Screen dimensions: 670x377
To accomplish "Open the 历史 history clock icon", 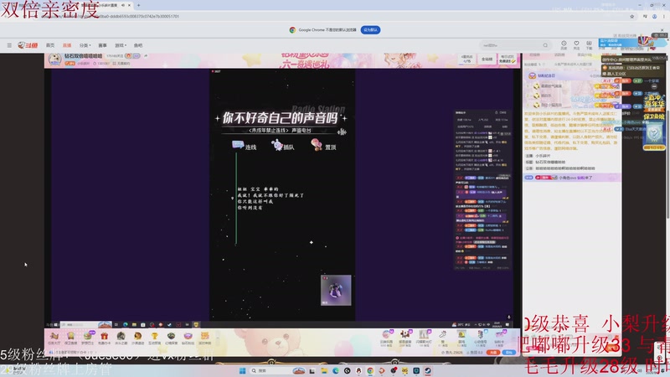I will [x=564, y=45].
